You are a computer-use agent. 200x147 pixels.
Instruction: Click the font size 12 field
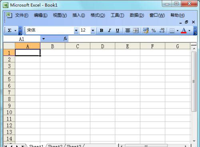coord(85,30)
